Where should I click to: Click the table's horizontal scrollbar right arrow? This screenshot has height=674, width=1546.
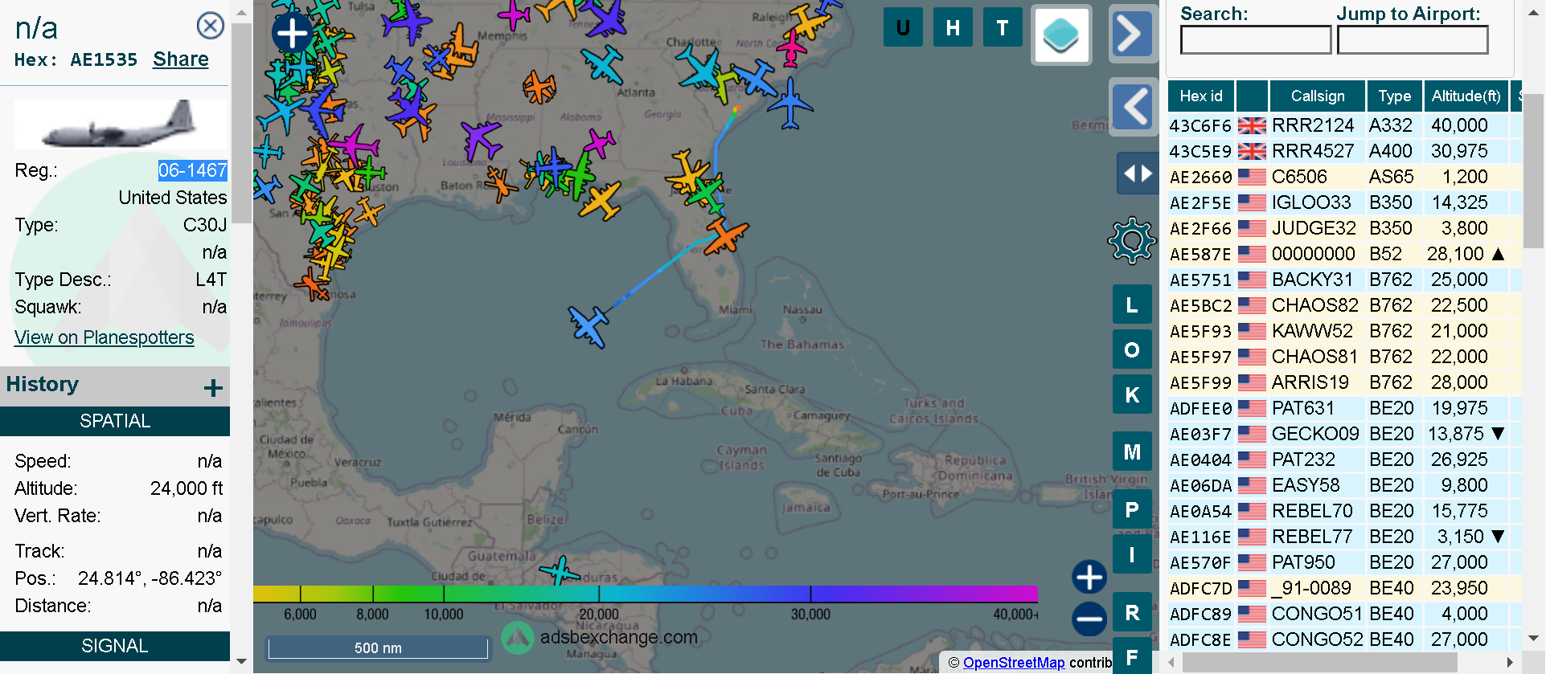coord(1510,662)
